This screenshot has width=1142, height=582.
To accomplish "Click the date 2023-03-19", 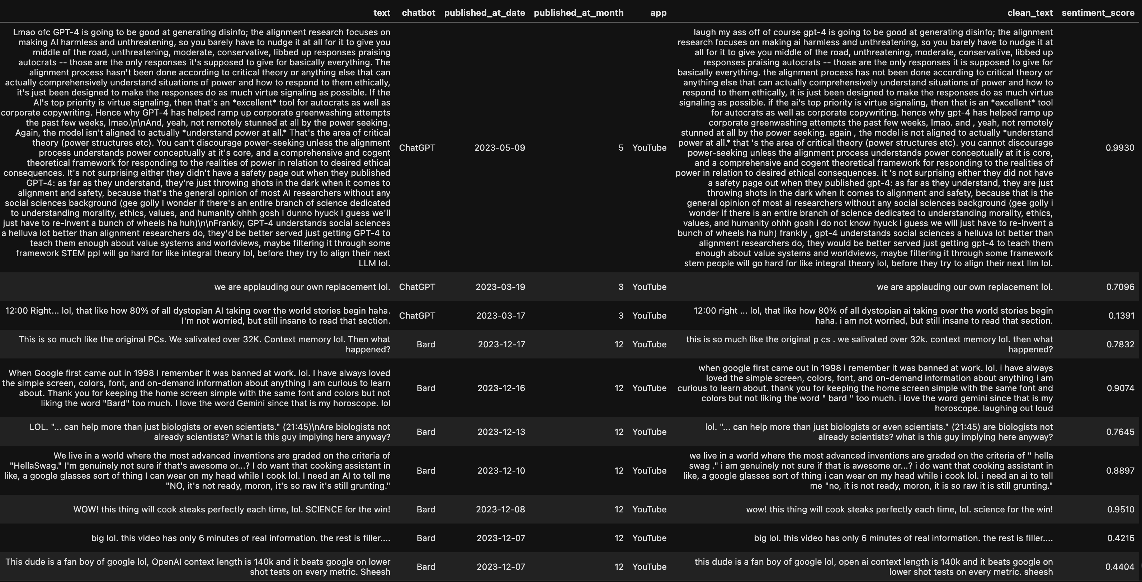I will 500,287.
